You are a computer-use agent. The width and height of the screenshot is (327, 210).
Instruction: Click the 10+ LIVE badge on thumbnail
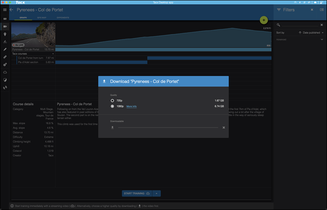click(x=19, y=45)
